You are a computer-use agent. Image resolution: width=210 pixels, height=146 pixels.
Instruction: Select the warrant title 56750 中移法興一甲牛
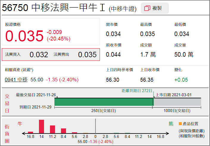coord(54,7)
